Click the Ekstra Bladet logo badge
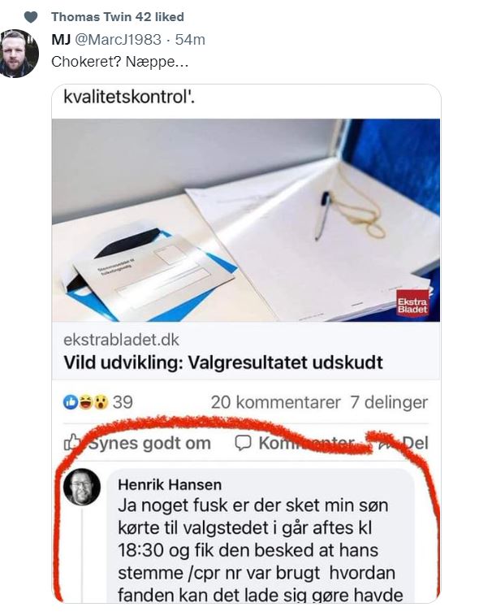The image size is (492, 616). (x=412, y=303)
